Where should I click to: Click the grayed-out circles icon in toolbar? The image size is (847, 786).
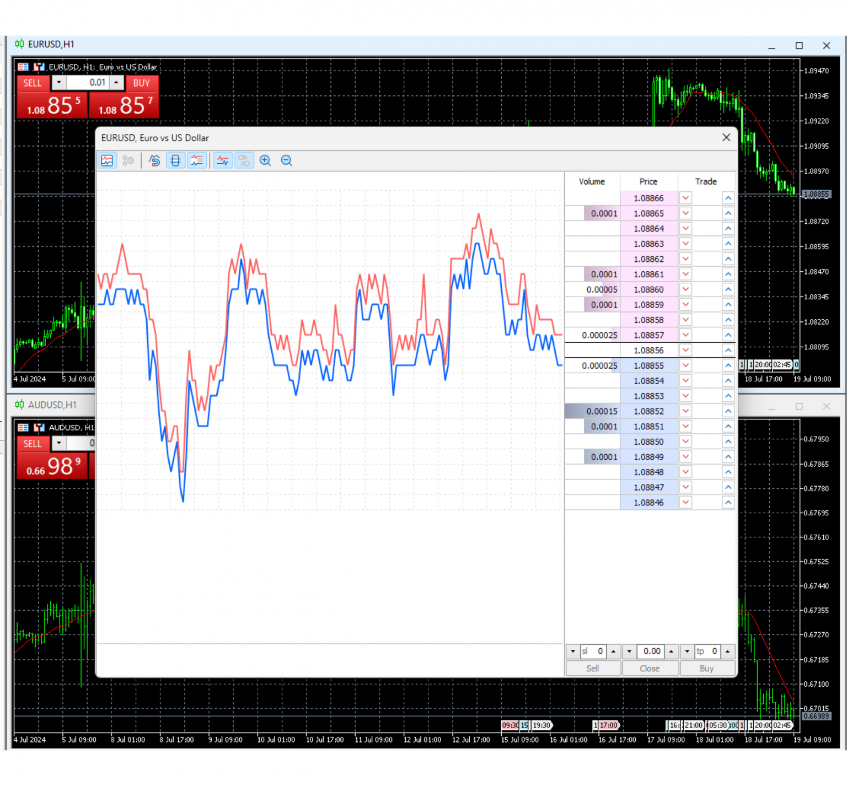[244, 160]
